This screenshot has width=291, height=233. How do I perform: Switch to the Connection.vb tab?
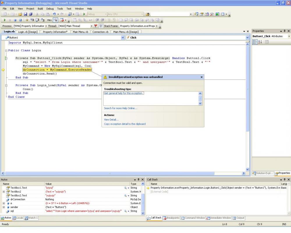pyautogui.click(x=100, y=32)
